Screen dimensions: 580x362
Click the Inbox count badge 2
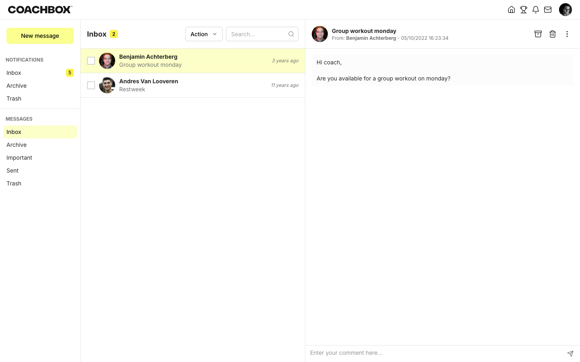point(114,34)
